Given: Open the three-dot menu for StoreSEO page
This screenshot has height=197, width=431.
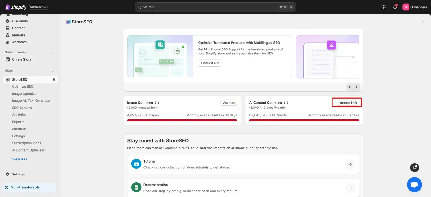Looking at the screenshot, I should coord(423,22).
